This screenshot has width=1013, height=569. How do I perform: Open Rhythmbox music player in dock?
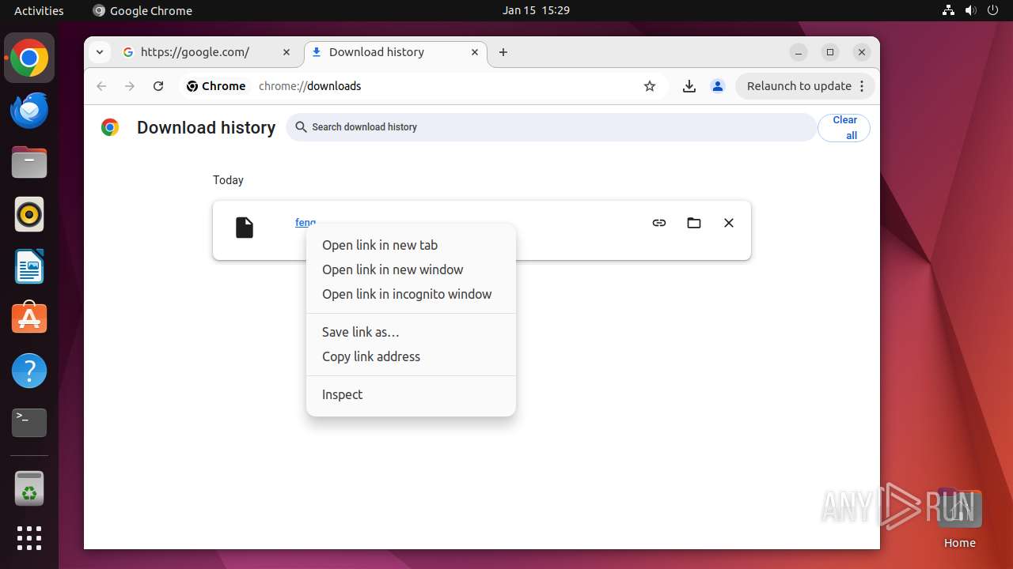point(29,214)
